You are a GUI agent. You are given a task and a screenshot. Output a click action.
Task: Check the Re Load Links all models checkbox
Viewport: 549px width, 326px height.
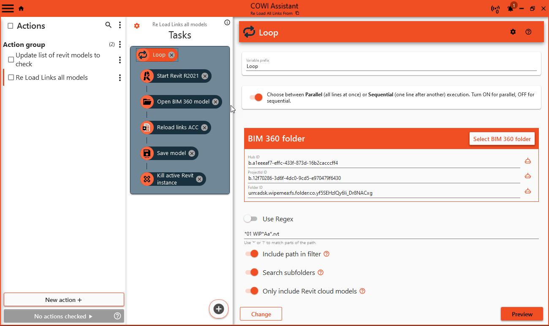[x=11, y=78]
